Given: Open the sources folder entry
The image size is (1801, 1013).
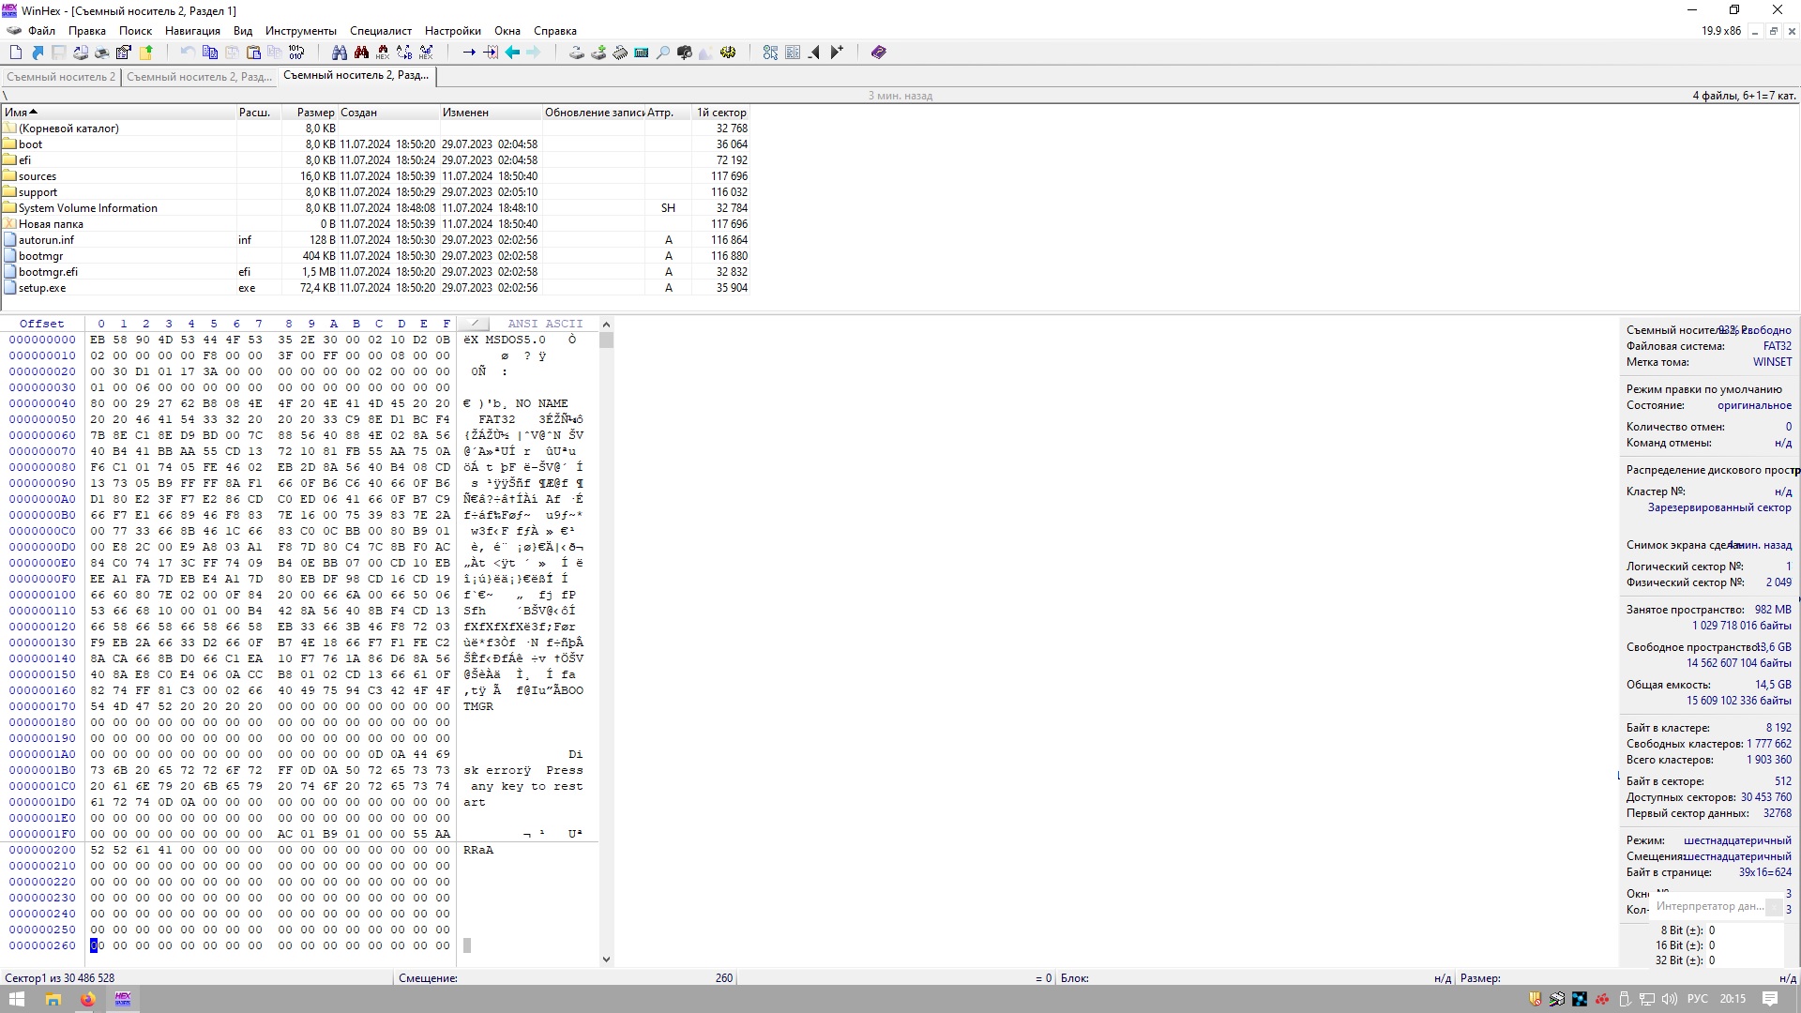Looking at the screenshot, I should [x=37, y=176].
